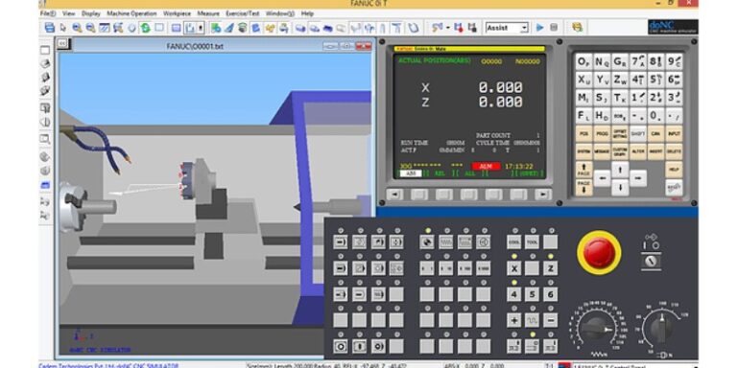
Task: Click the green refresh toolbar icon
Action: (145, 28)
